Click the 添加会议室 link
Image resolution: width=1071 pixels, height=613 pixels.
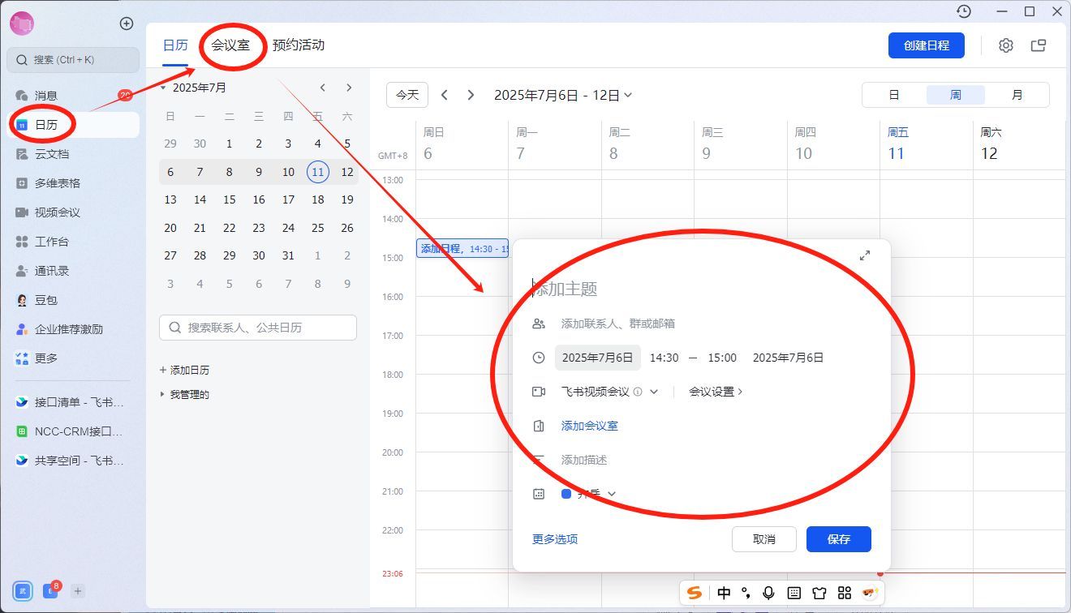(x=589, y=426)
